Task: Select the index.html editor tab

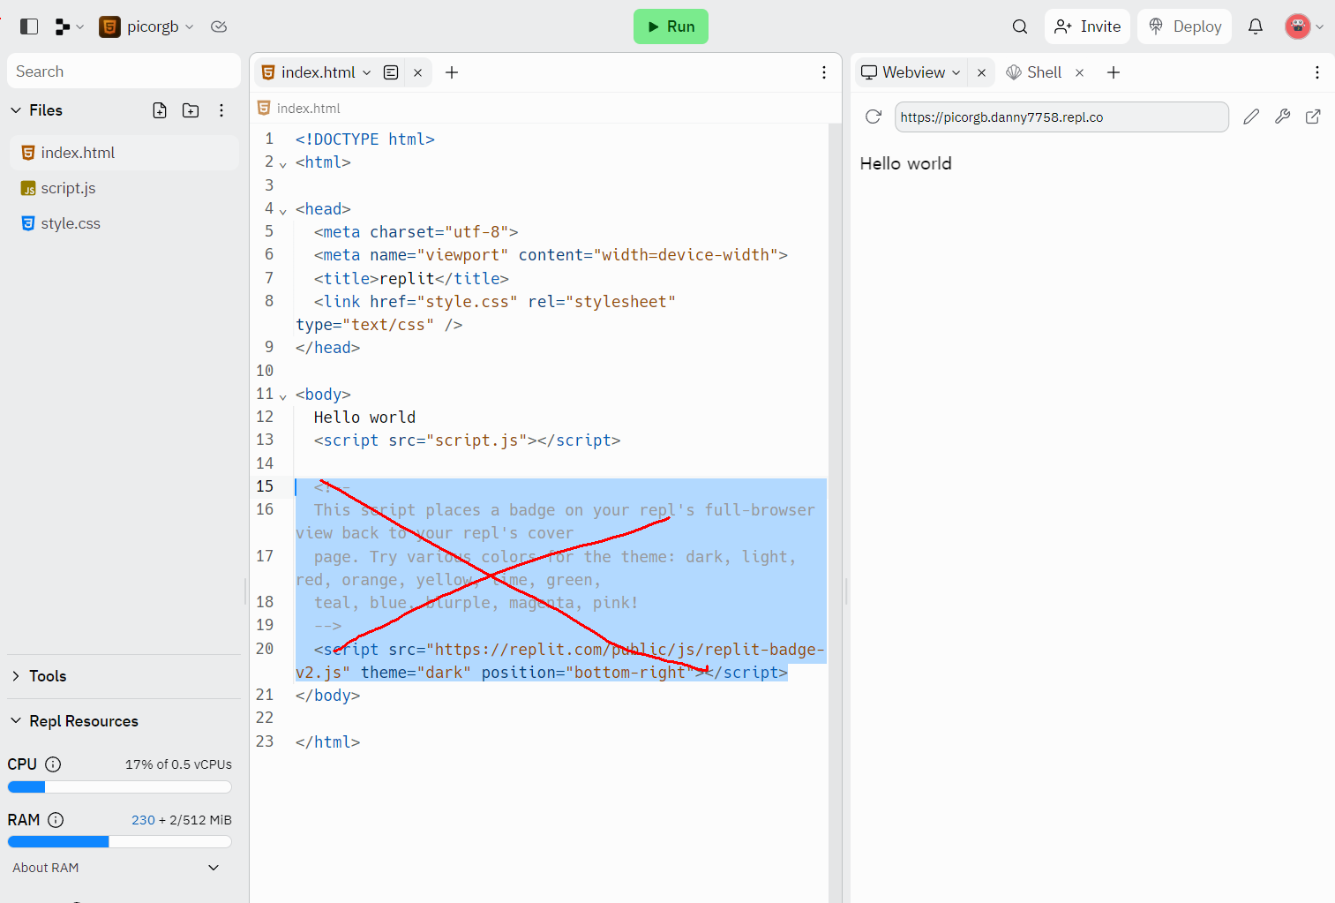Action: (318, 72)
